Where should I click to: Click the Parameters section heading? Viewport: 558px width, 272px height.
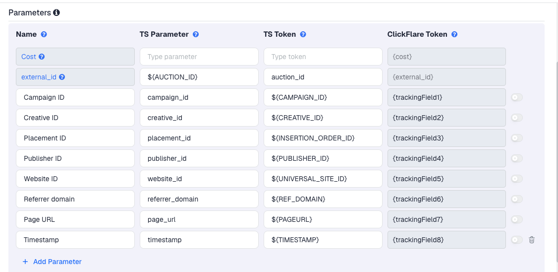point(30,13)
